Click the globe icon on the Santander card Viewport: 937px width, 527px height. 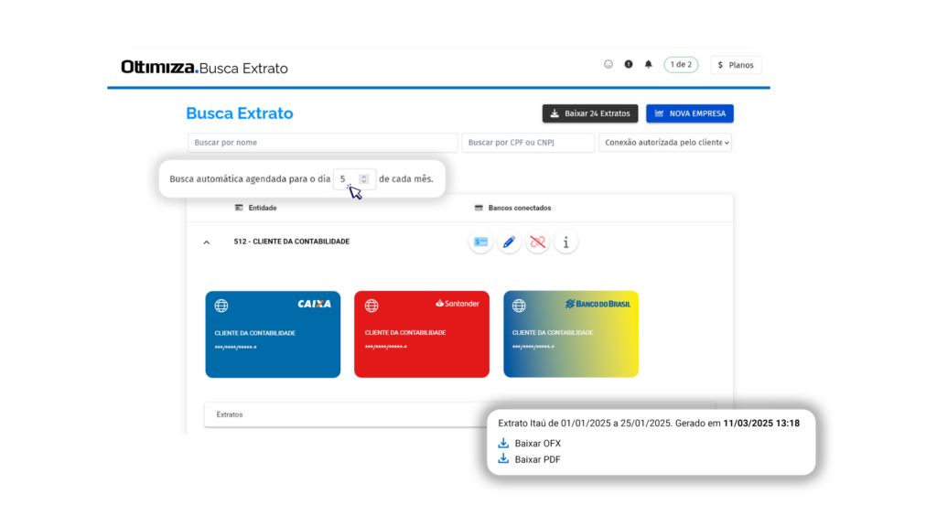point(372,306)
